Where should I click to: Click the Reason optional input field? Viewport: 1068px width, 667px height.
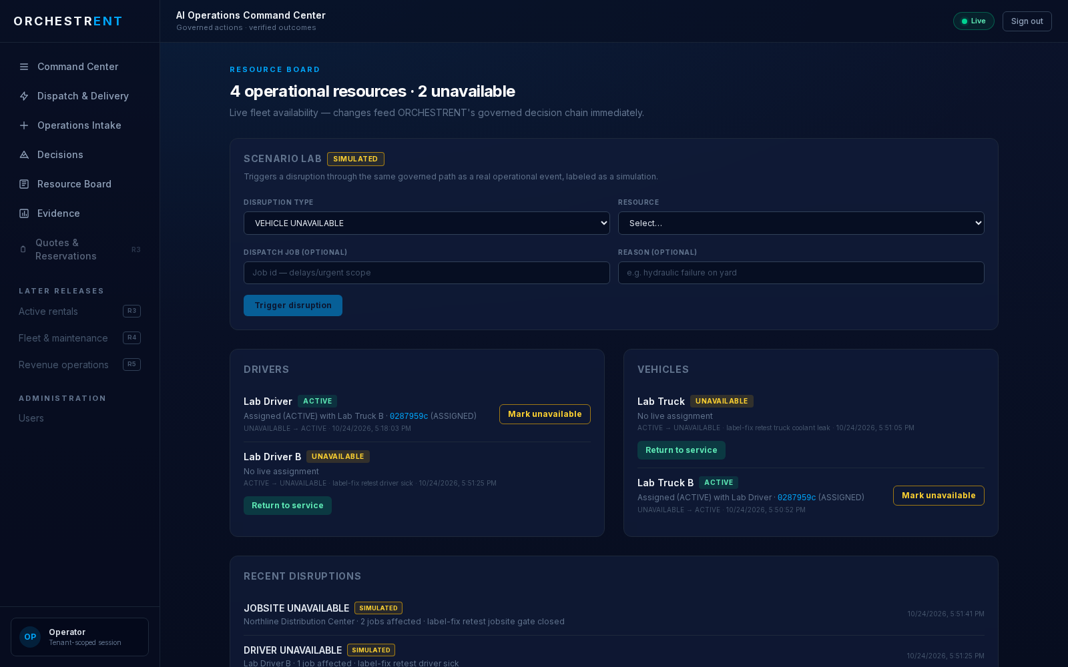(801, 273)
